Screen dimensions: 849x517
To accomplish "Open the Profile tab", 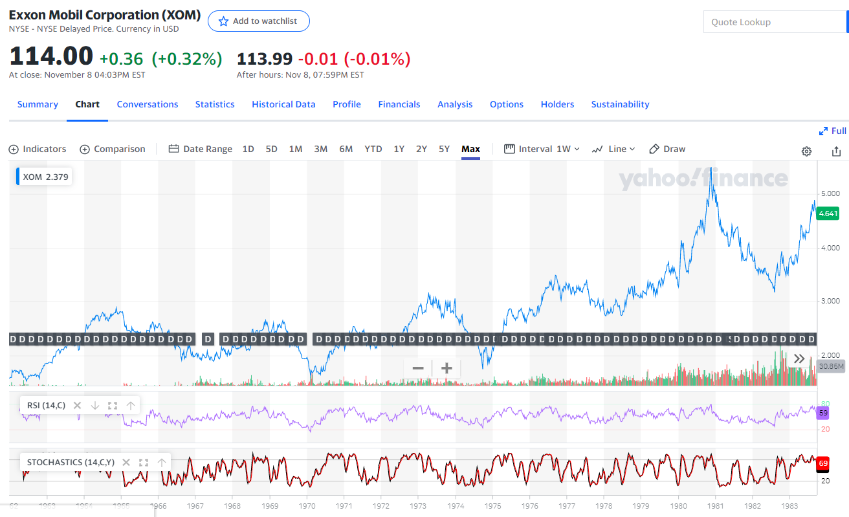I will [347, 104].
